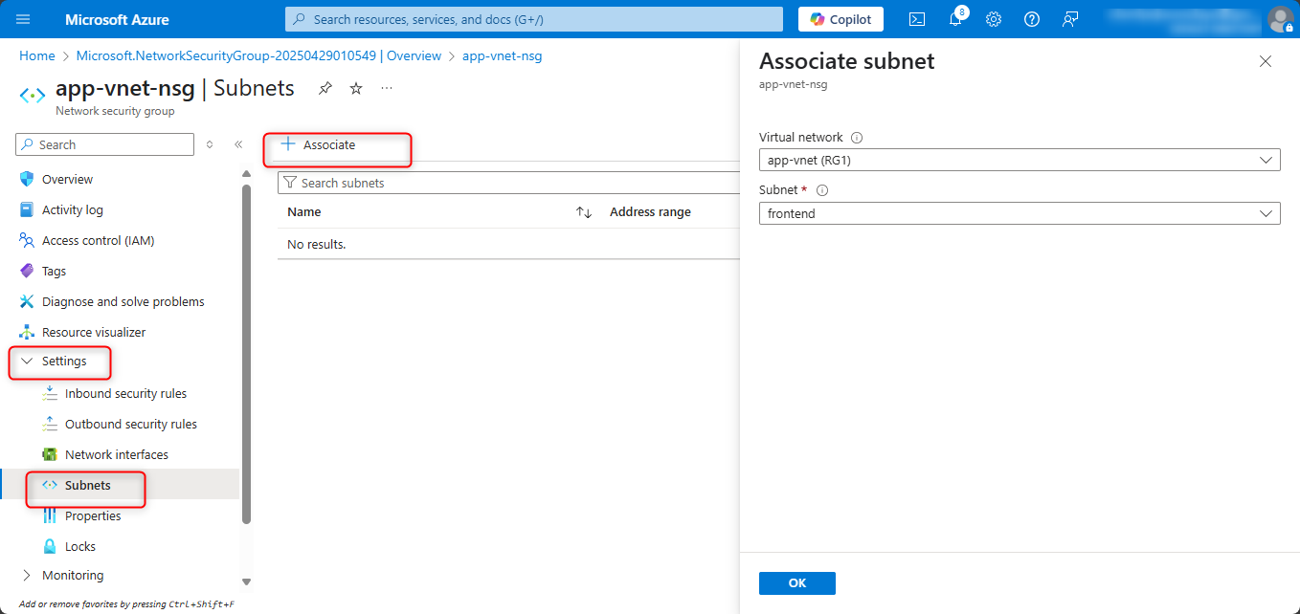This screenshot has height=614, width=1300.
Task: Open Diagnose and solve problems
Action: [123, 301]
